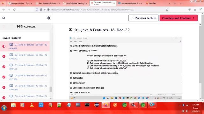Click the lecture pane vertical scrollbar
Viewport: 204px width, 114px height.
point(200,54)
